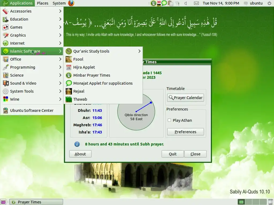Image resolution: width=274 pixels, height=205 pixels.
Task: Click the date and time clock in panel
Action: click(221, 3)
